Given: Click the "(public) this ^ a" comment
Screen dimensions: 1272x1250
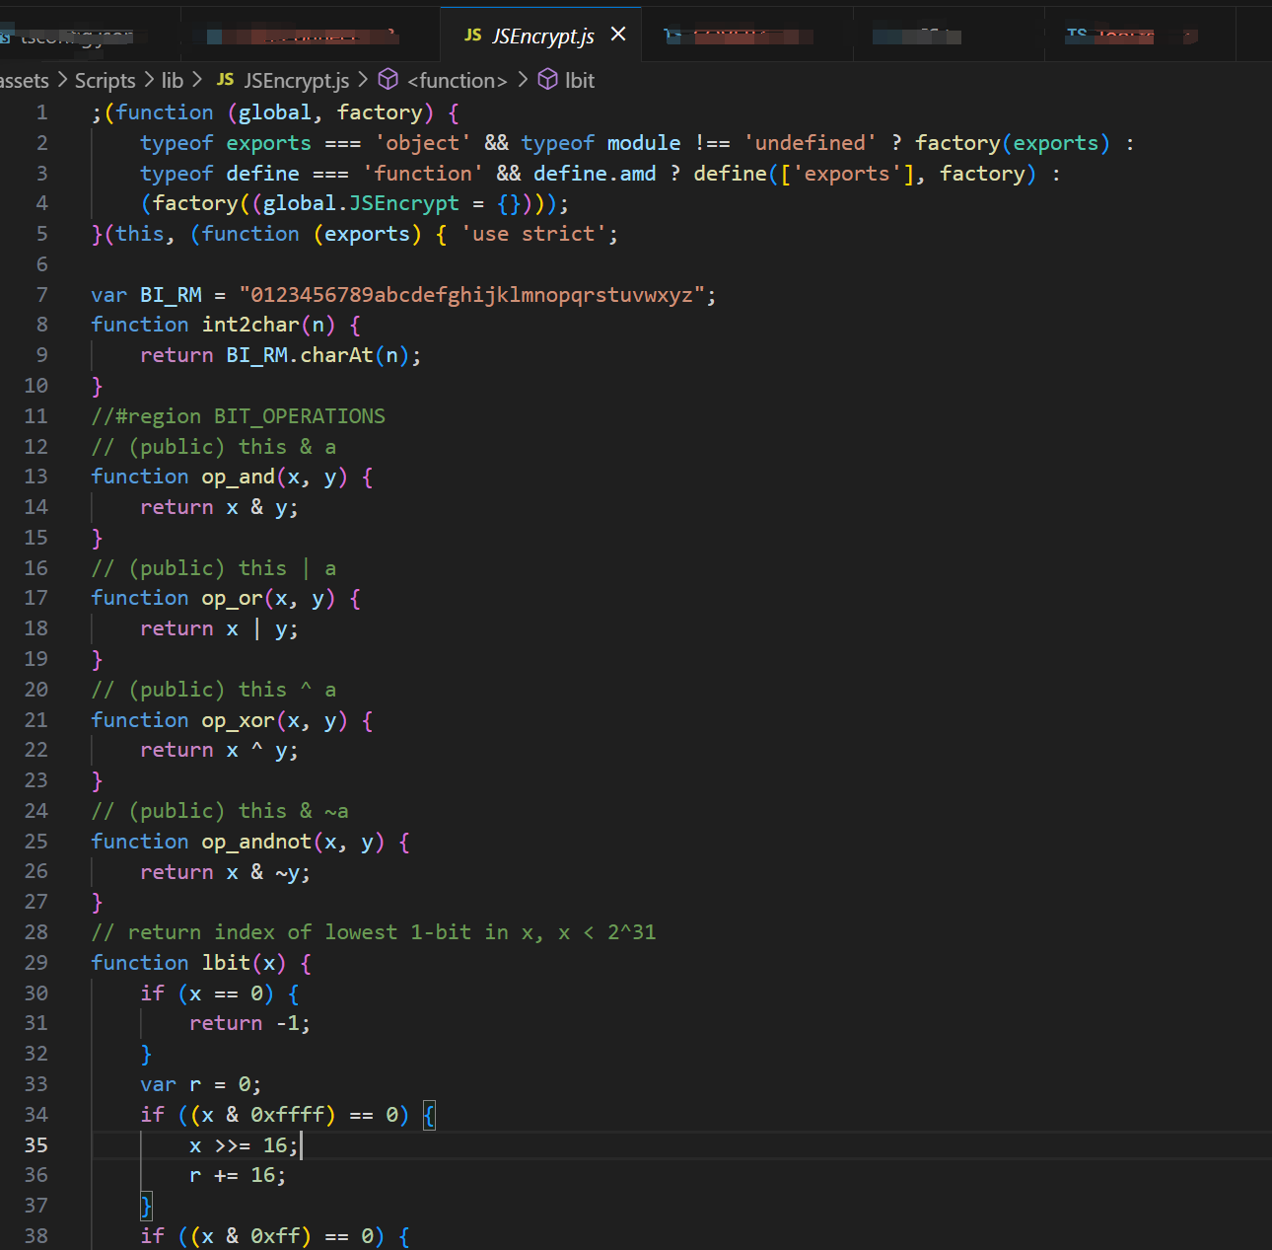Looking at the screenshot, I should pyautogui.click(x=233, y=690).
